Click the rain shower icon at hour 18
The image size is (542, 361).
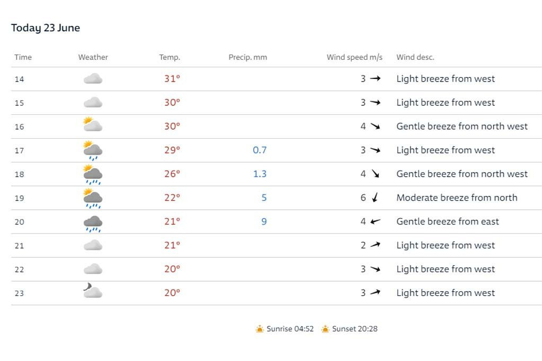(x=93, y=174)
